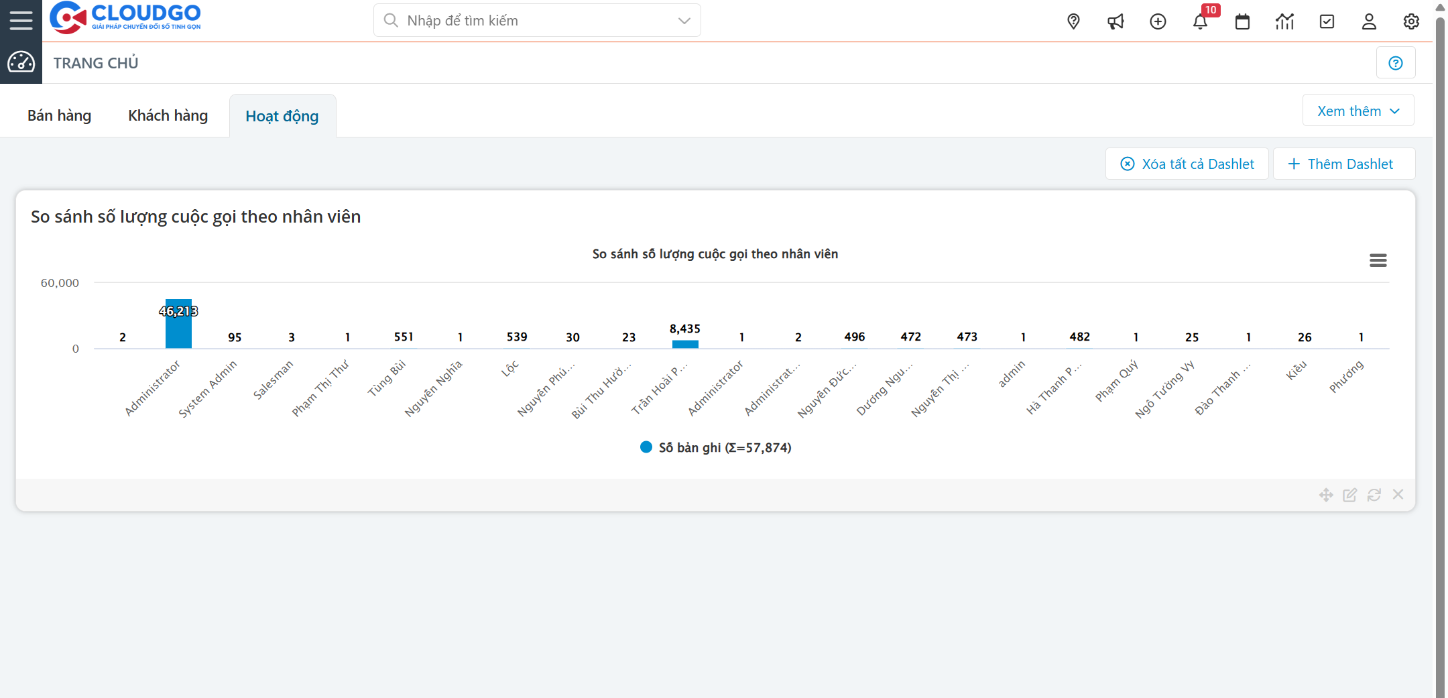Open the settings gear icon
This screenshot has width=1448, height=698.
(x=1411, y=21)
